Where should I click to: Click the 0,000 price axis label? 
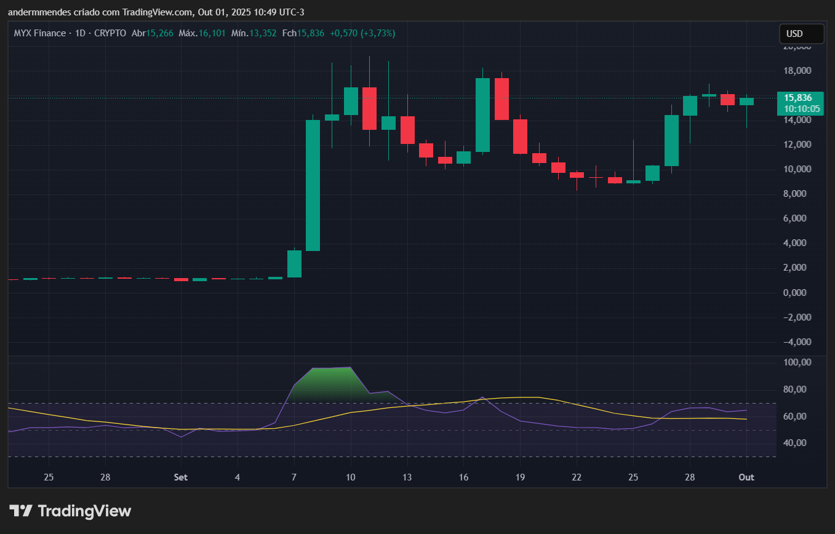(x=798, y=292)
